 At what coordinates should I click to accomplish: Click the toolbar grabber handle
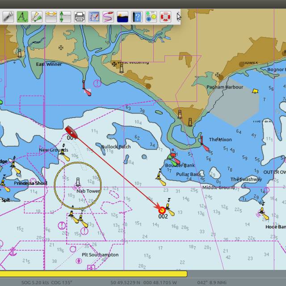coord(178,17)
